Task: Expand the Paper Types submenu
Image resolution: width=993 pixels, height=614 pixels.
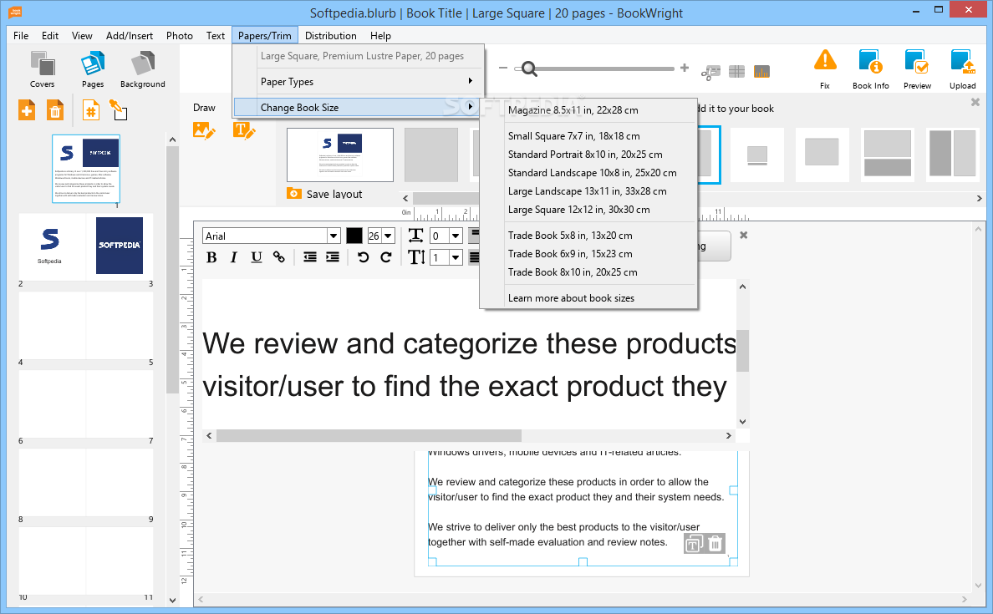Action: pos(359,82)
